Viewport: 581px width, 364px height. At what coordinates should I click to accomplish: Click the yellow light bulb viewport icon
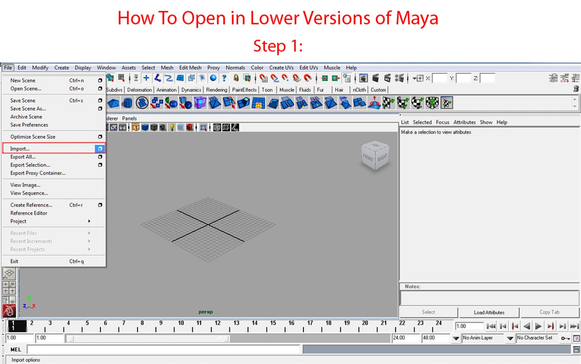coord(172,127)
